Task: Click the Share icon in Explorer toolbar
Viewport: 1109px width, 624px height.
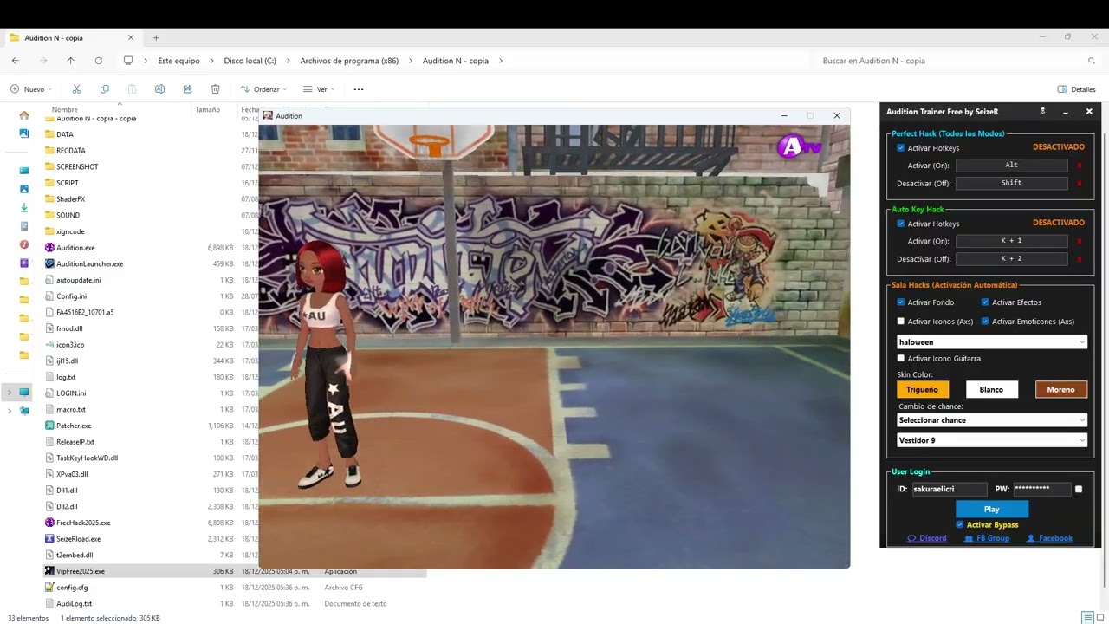Action: coord(187,89)
